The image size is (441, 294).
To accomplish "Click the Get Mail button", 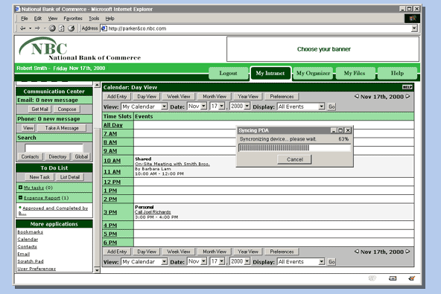I will [39, 109].
